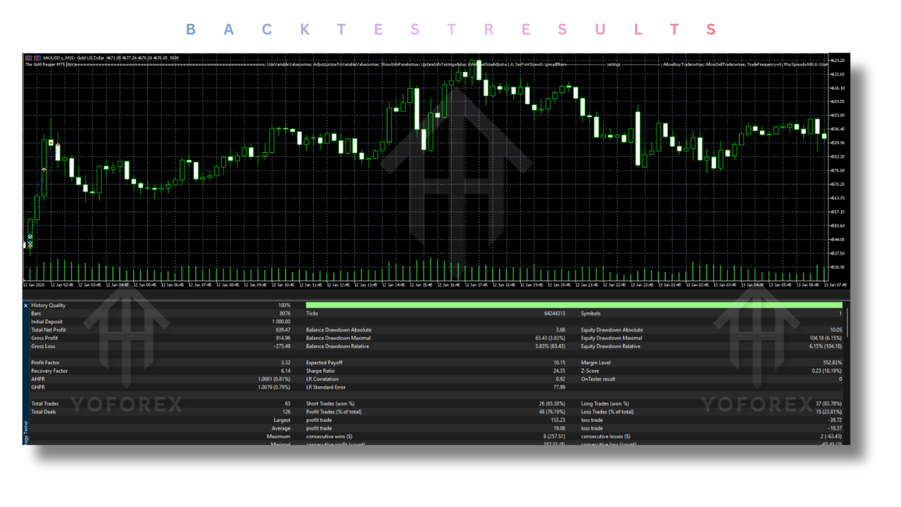Select the Total Deals value 126
Image resolution: width=901 pixels, height=507 pixels.
coord(286,412)
